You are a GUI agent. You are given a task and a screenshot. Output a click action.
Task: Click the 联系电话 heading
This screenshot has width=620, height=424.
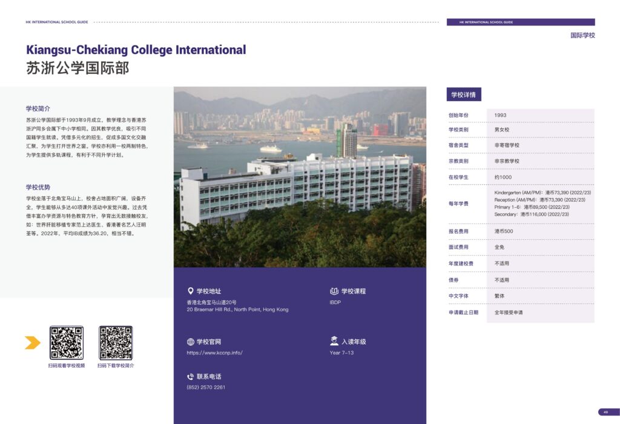pos(209,377)
